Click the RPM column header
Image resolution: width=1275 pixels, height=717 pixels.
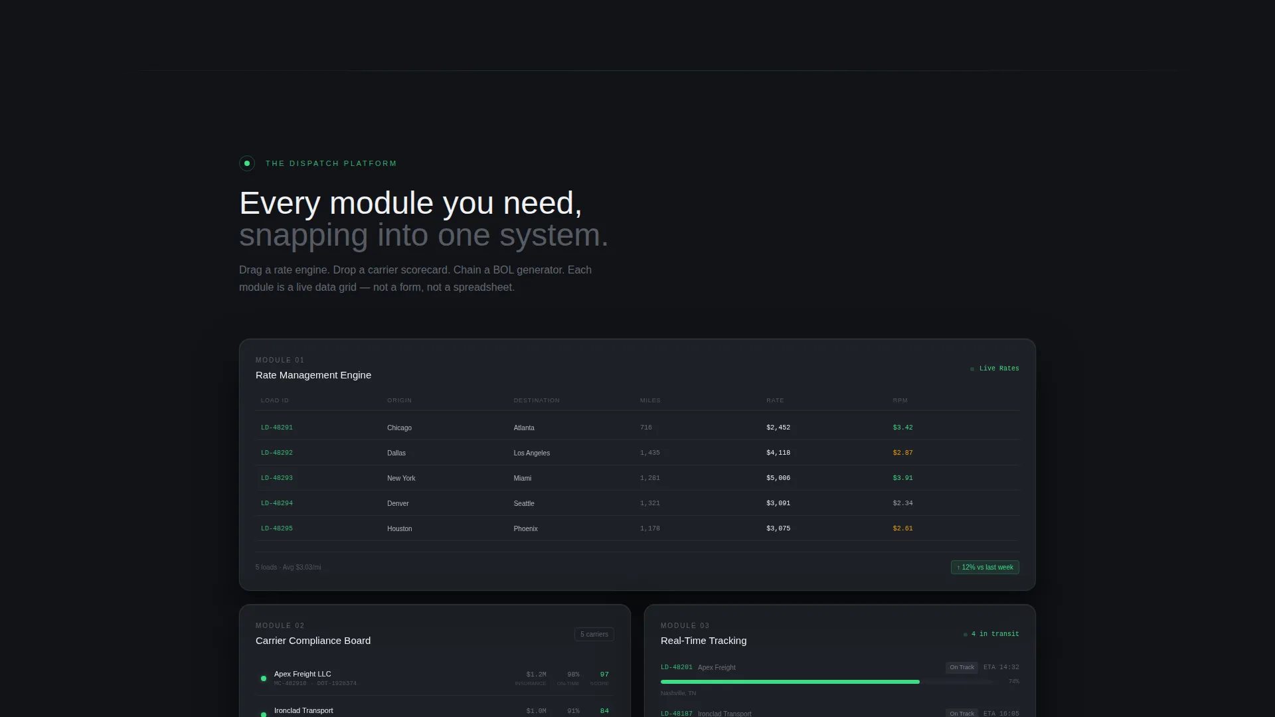click(x=900, y=400)
